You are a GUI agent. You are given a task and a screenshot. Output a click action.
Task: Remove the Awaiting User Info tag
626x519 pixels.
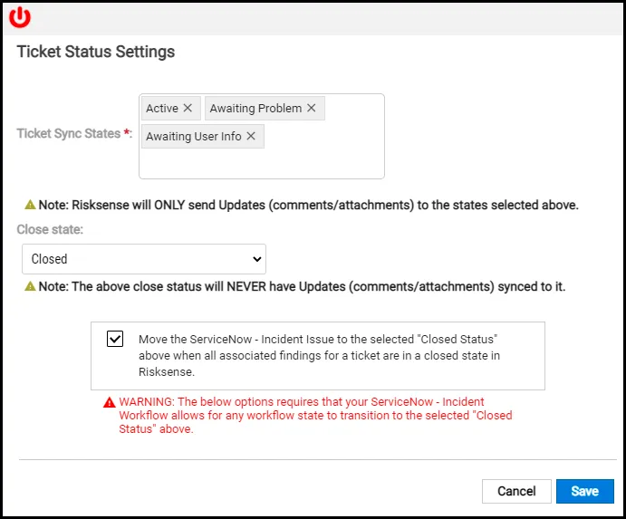coord(251,136)
